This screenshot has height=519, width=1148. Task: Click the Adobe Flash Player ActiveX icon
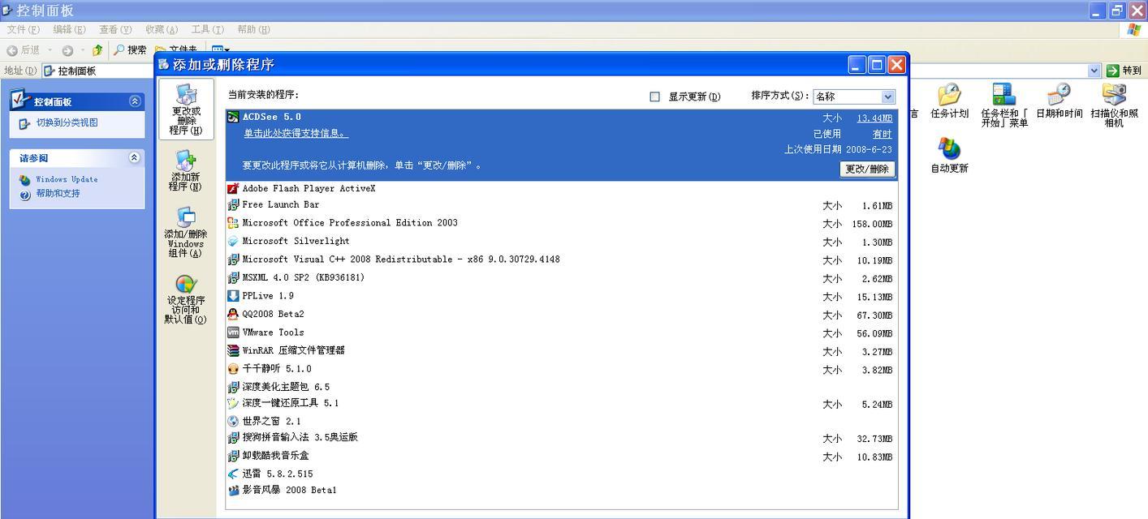(x=233, y=189)
